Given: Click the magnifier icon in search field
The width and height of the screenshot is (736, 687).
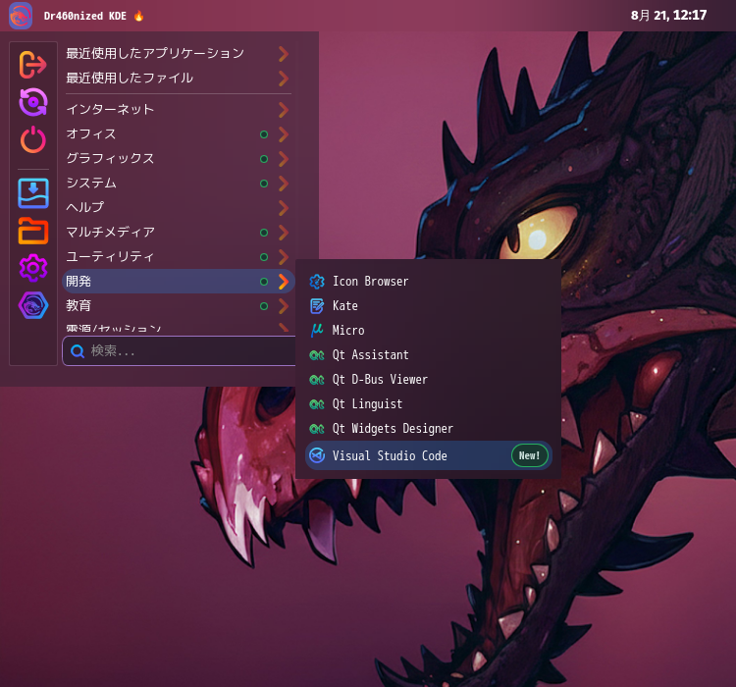Looking at the screenshot, I should click(x=78, y=350).
